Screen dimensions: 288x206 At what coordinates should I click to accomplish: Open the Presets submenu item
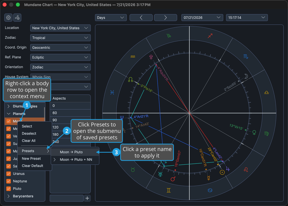pyautogui.click(x=35, y=151)
